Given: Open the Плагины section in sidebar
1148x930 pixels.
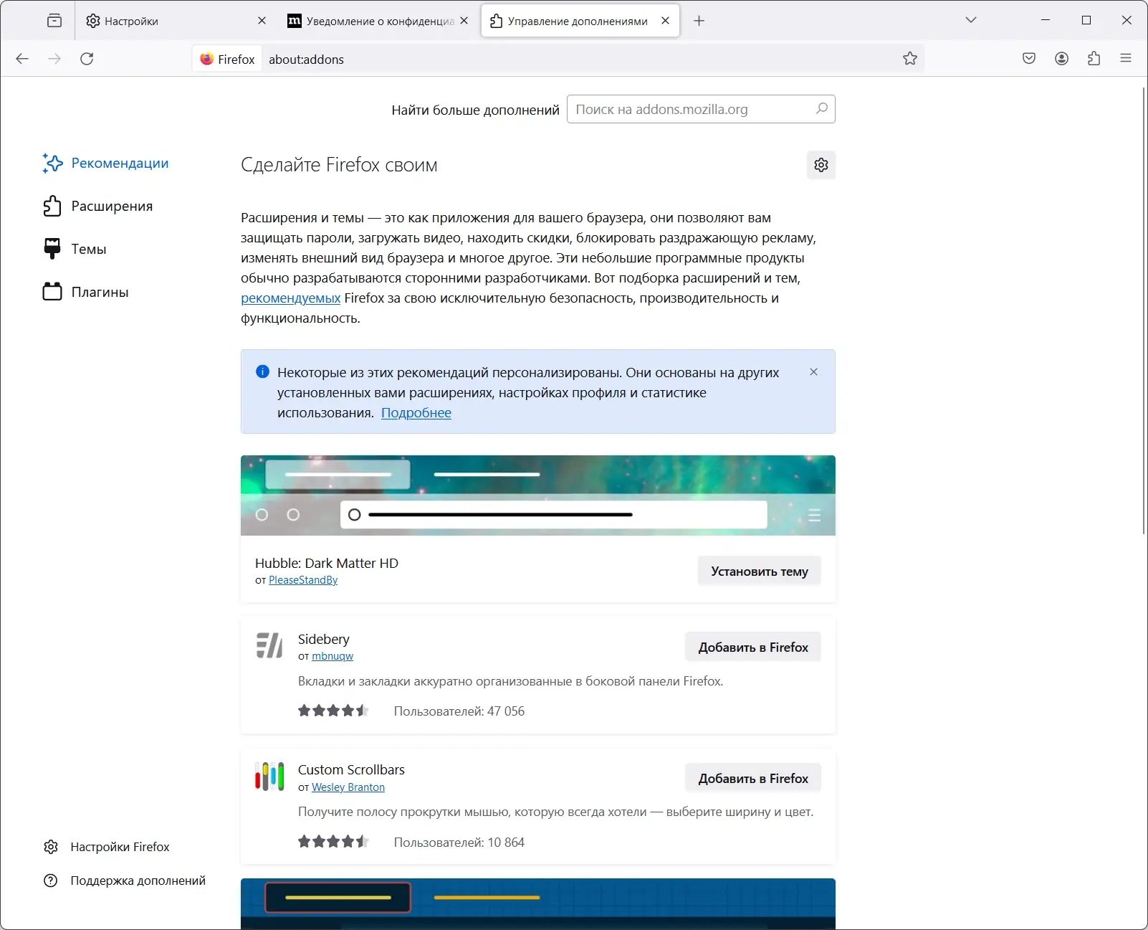Looking at the screenshot, I should (x=100, y=292).
